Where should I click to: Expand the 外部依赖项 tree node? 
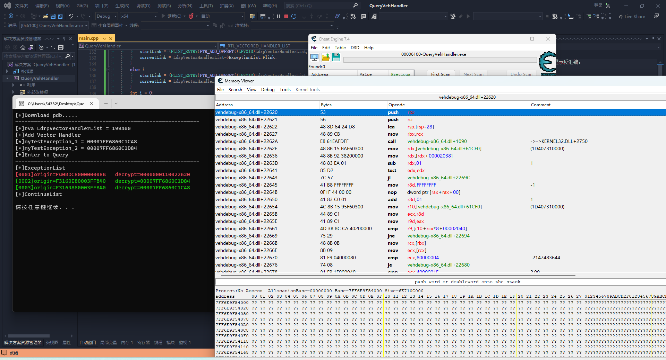pyautogui.click(x=14, y=92)
